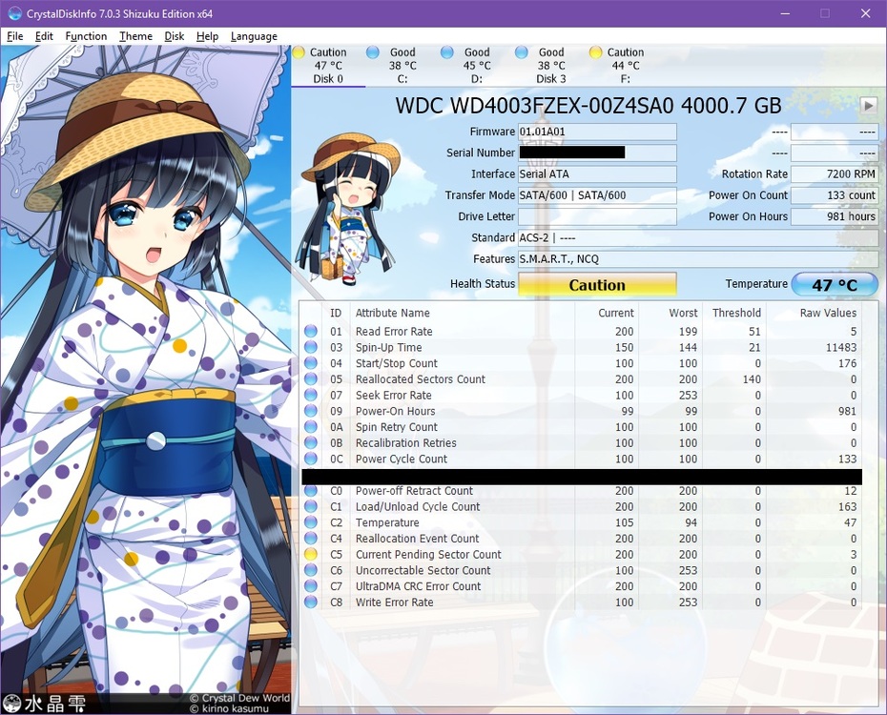This screenshot has width=887, height=715.
Task: Click the 47 °C temperature indicator
Action: click(835, 284)
